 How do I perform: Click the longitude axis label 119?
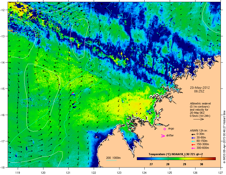pos(18,172)
